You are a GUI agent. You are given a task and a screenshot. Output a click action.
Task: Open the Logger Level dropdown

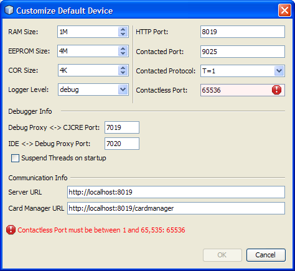[123, 90]
